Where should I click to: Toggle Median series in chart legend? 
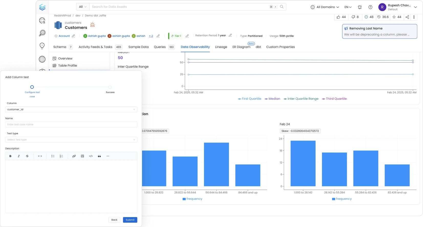click(x=272, y=99)
